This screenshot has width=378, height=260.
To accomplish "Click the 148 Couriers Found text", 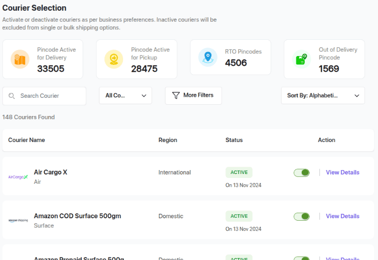I will pos(29,117).
